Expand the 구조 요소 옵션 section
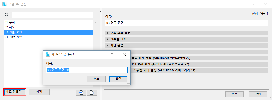This screenshot has height=100, width=272. (187, 33)
